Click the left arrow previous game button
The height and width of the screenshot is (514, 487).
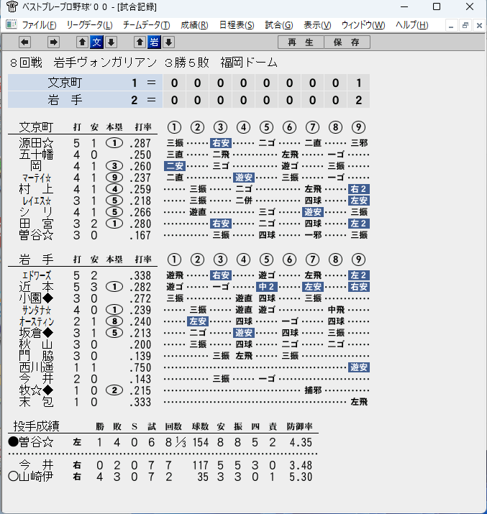coord(25,42)
